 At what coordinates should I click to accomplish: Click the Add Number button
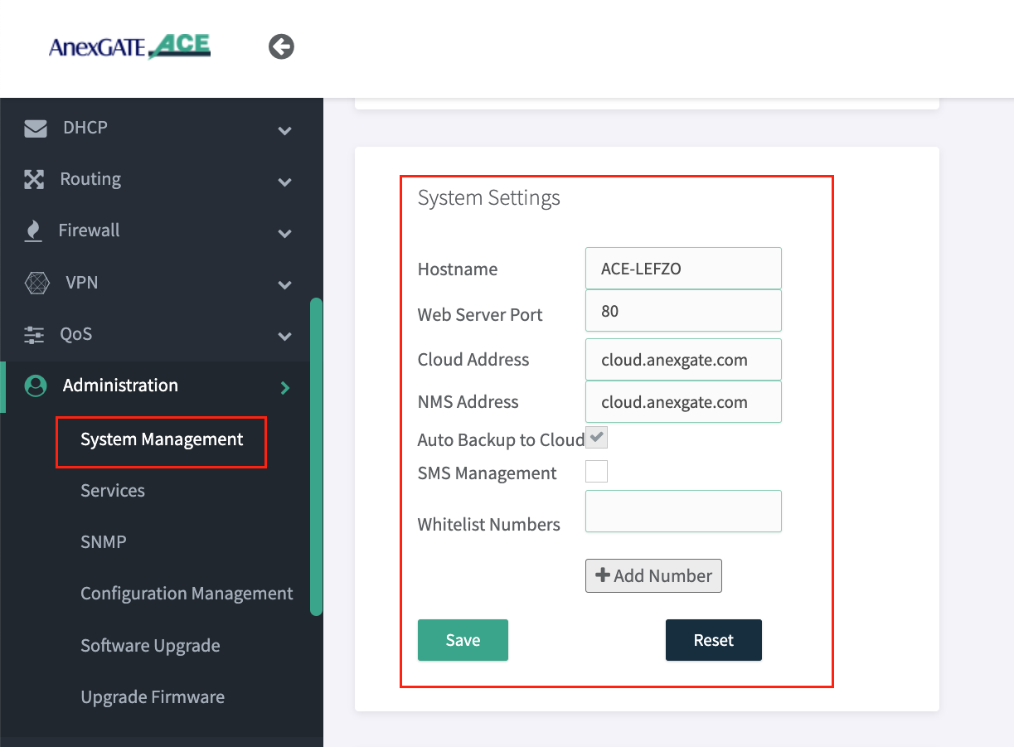(x=653, y=576)
